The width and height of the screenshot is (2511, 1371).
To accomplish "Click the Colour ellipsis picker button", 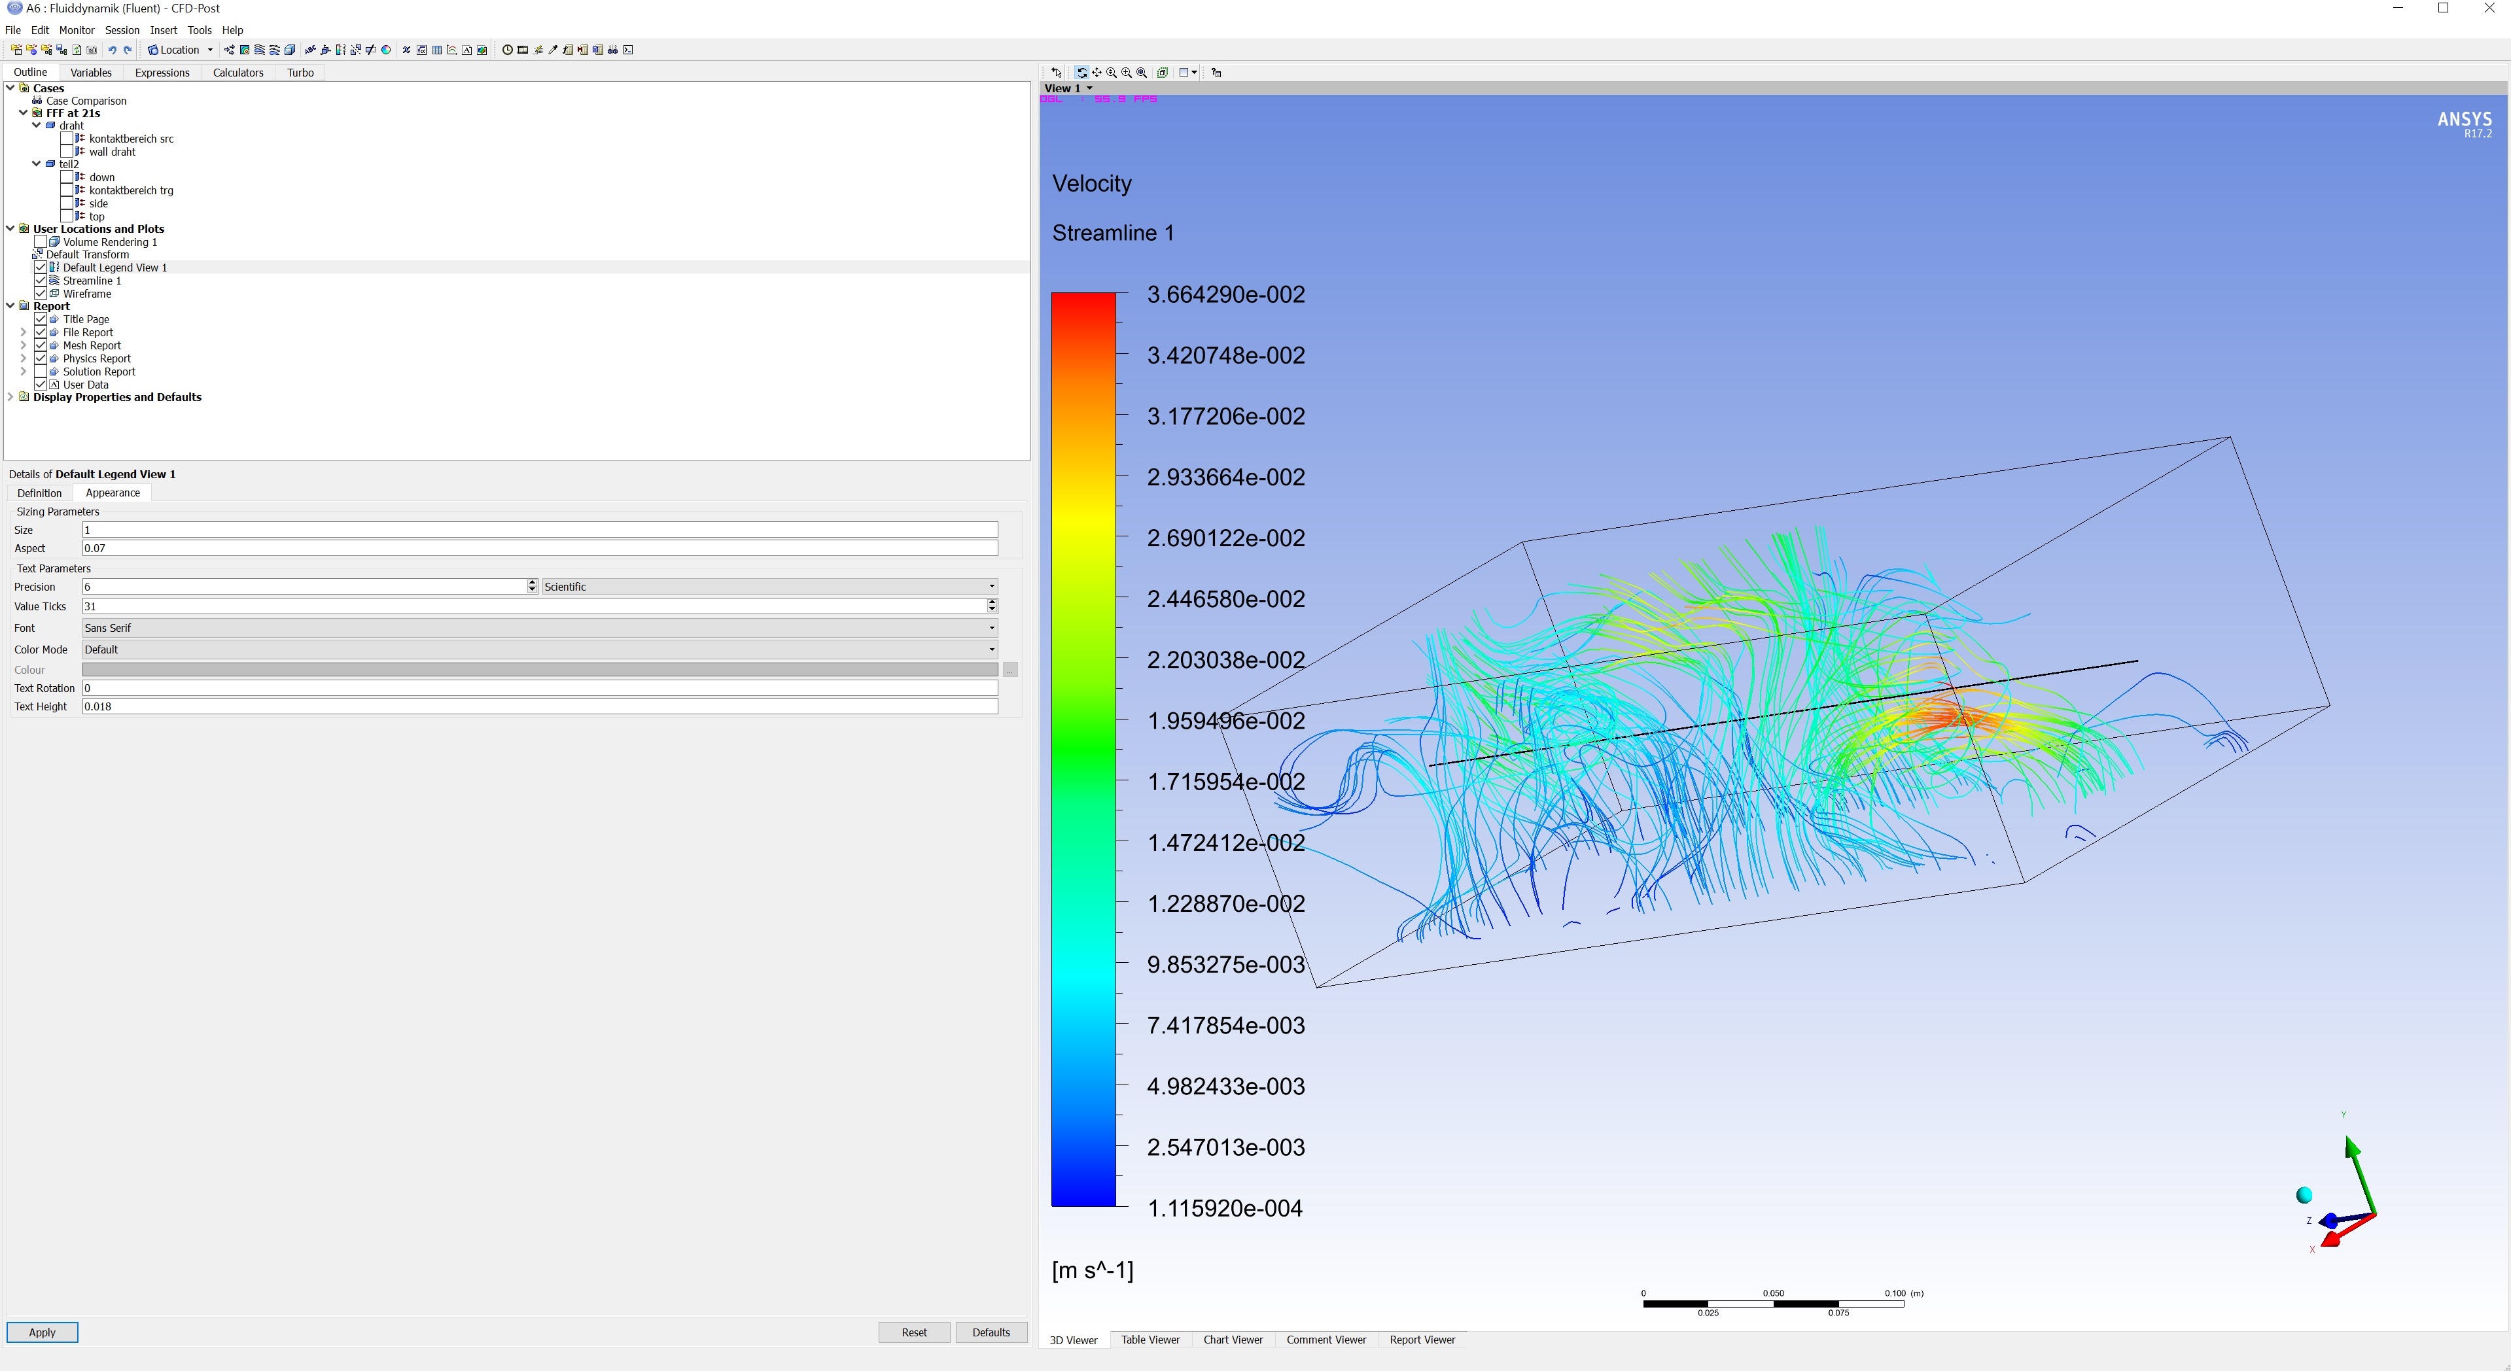I will tap(1010, 670).
